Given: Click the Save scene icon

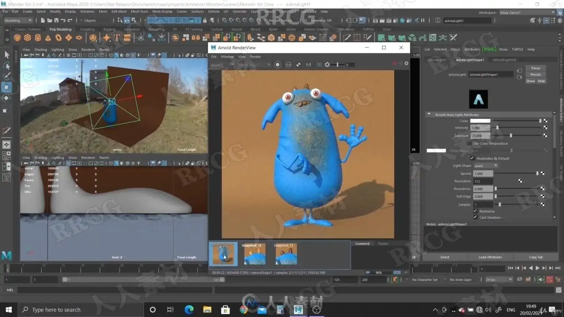Looking at the screenshot, I should 56,20.
